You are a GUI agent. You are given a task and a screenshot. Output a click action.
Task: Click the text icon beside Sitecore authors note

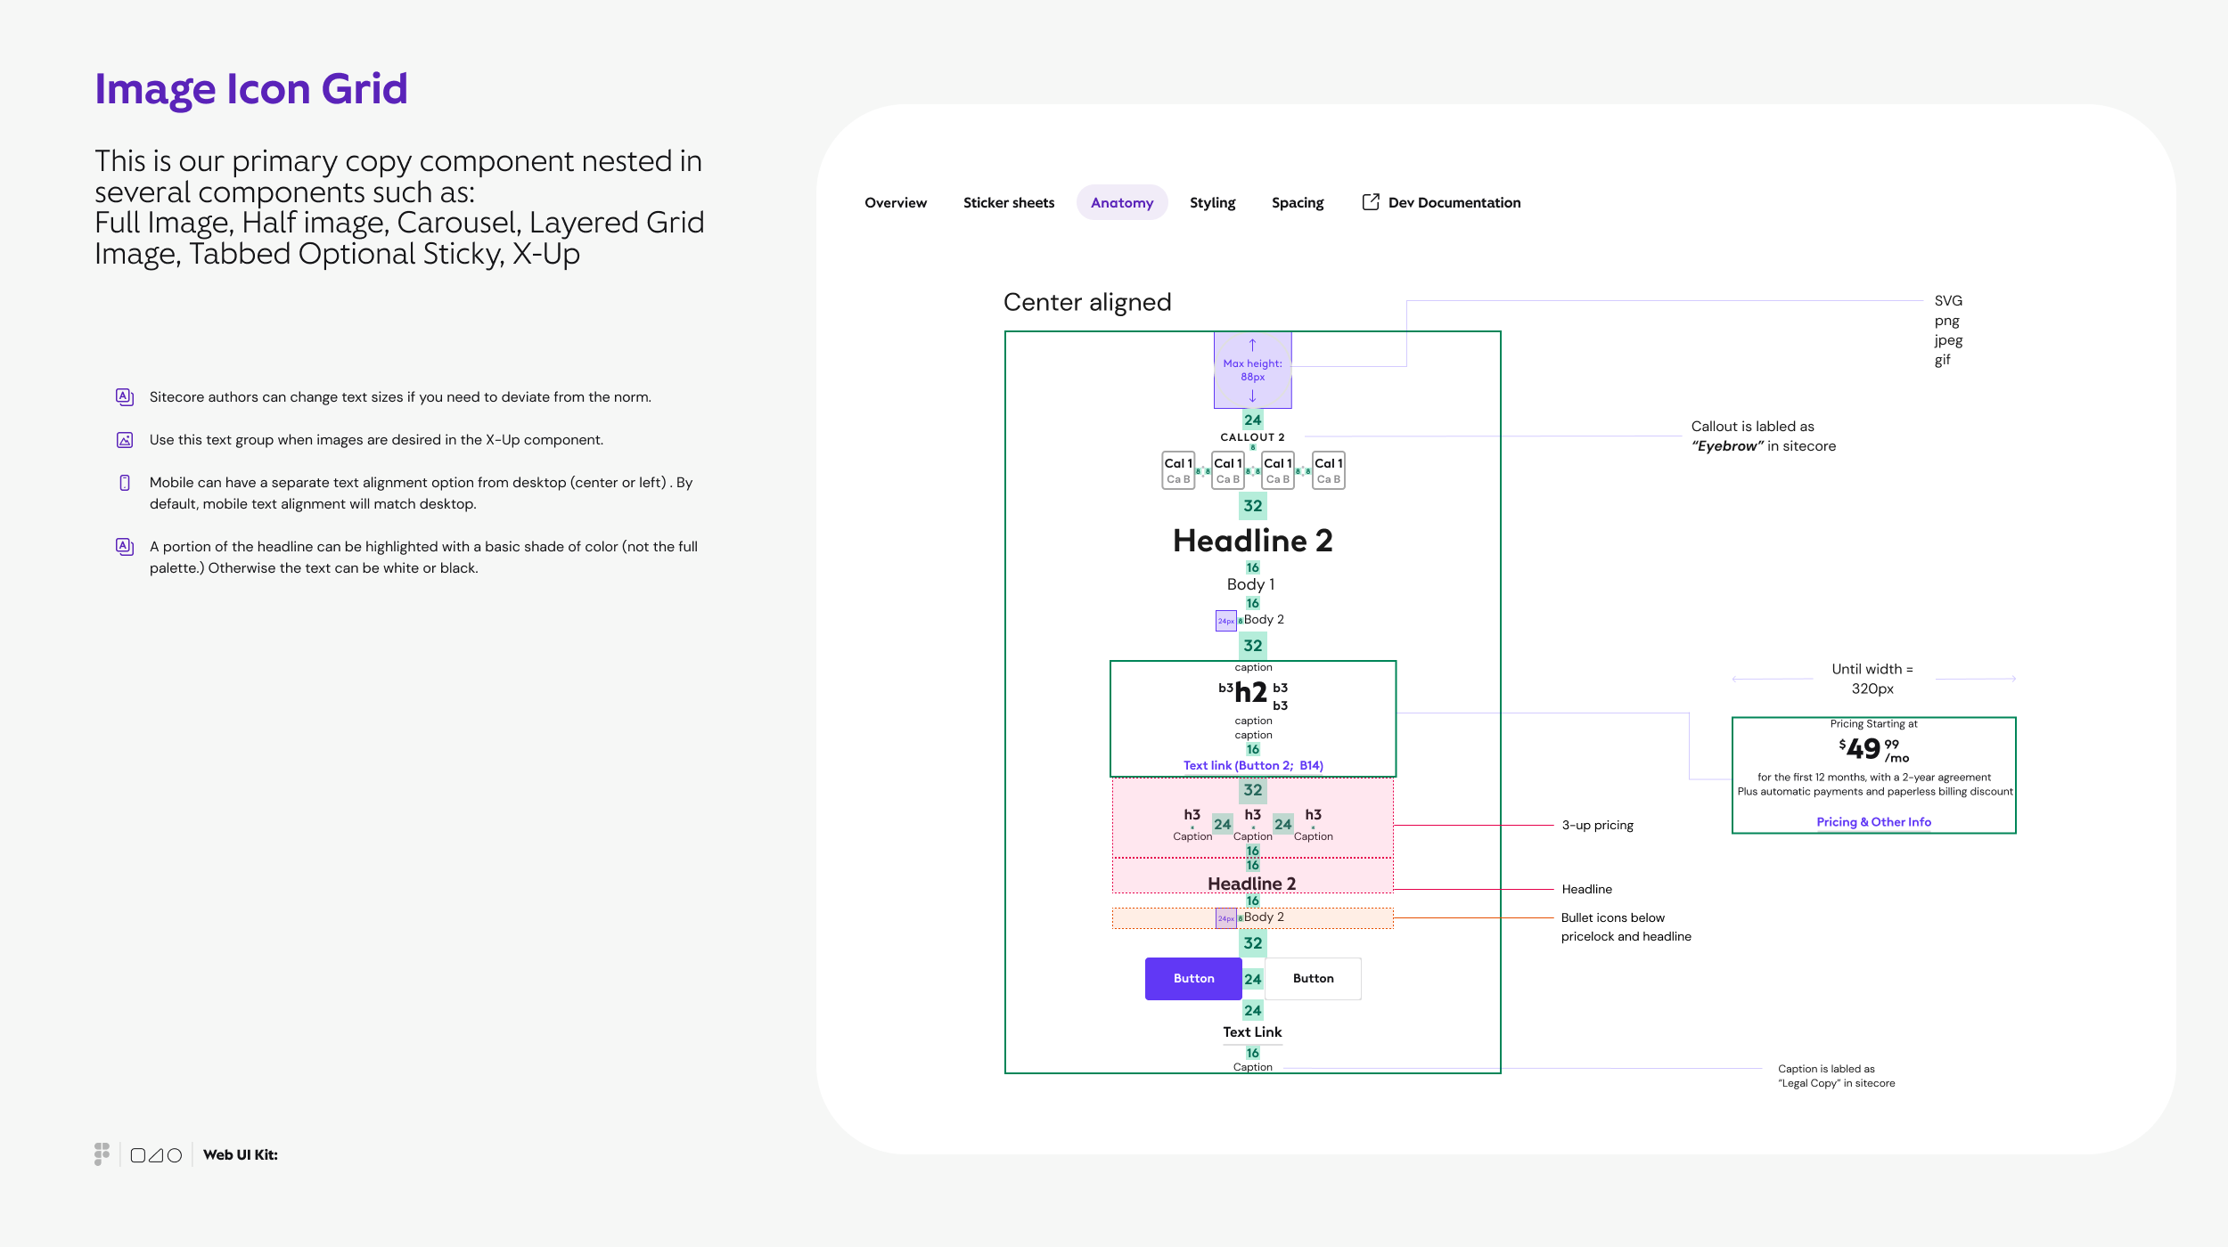pyautogui.click(x=125, y=397)
